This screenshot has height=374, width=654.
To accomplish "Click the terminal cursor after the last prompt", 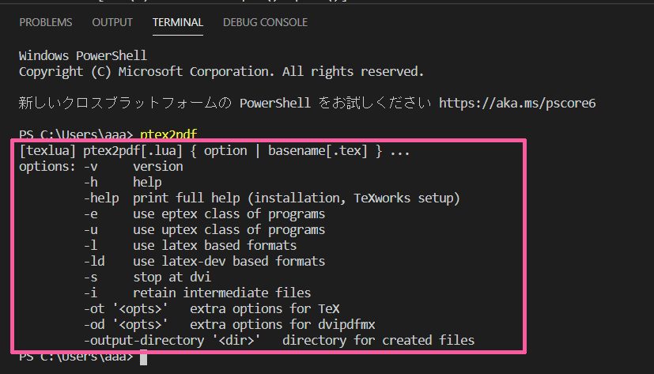I will click(143, 357).
